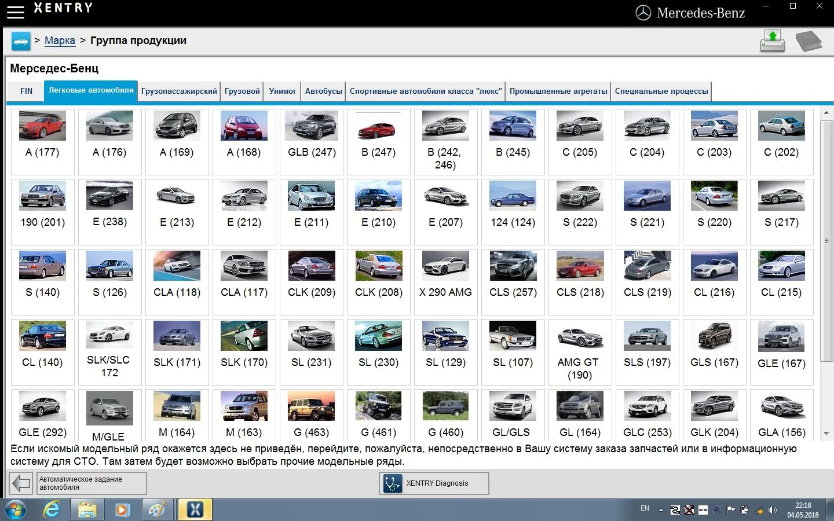Click the model list scrollbar up arrow
Viewport: 834px width, 521px height.
[x=826, y=113]
